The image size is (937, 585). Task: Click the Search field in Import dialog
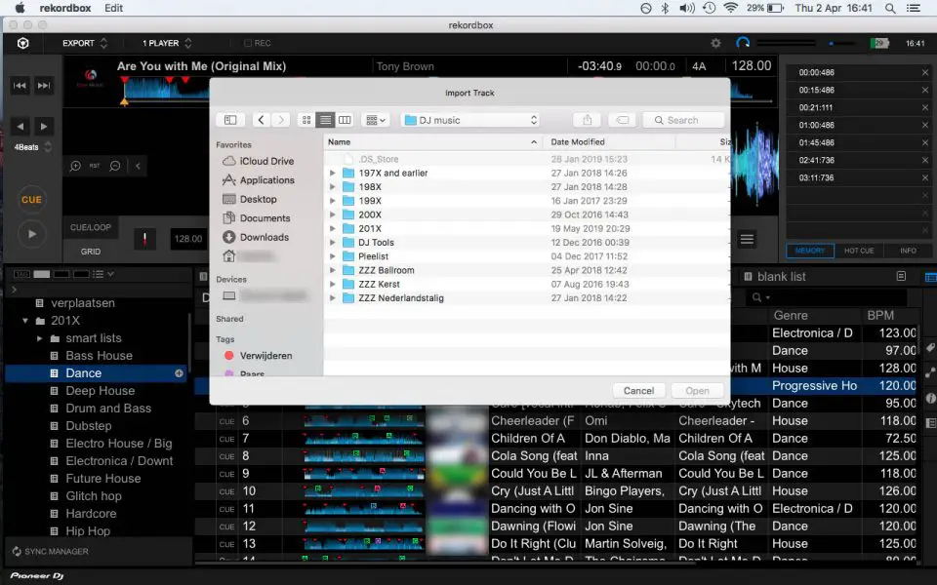point(683,120)
